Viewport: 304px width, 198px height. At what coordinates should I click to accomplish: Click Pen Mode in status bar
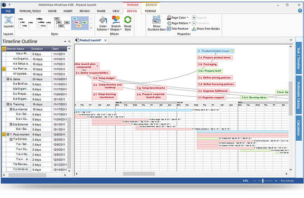click(x=287, y=181)
